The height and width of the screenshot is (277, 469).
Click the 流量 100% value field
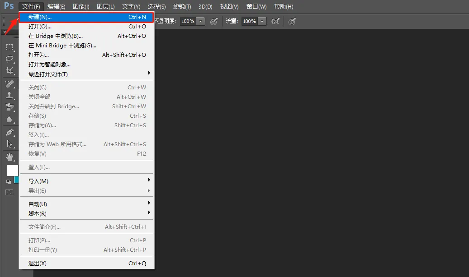(250, 21)
